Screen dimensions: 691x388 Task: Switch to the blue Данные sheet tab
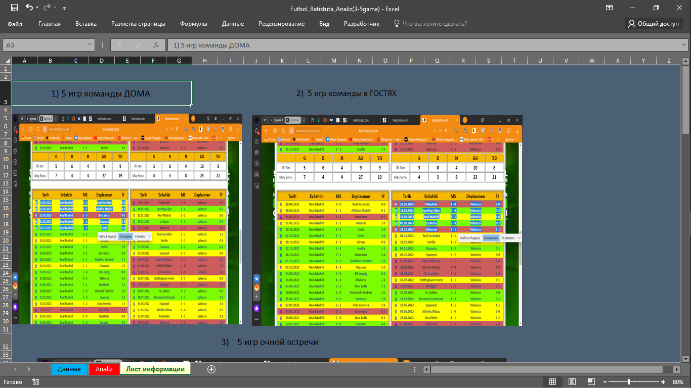pyautogui.click(x=69, y=369)
